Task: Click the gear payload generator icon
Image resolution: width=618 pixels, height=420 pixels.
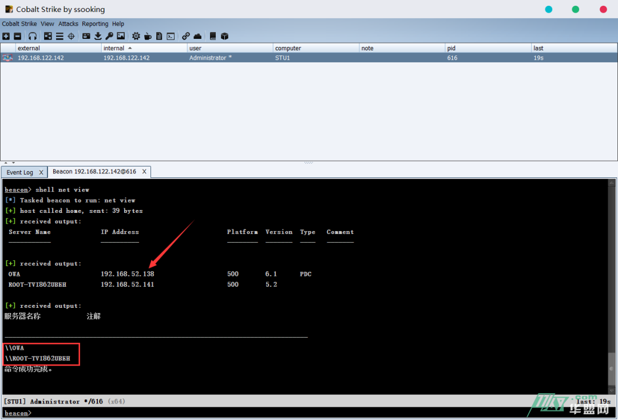Action: pyautogui.click(x=136, y=36)
